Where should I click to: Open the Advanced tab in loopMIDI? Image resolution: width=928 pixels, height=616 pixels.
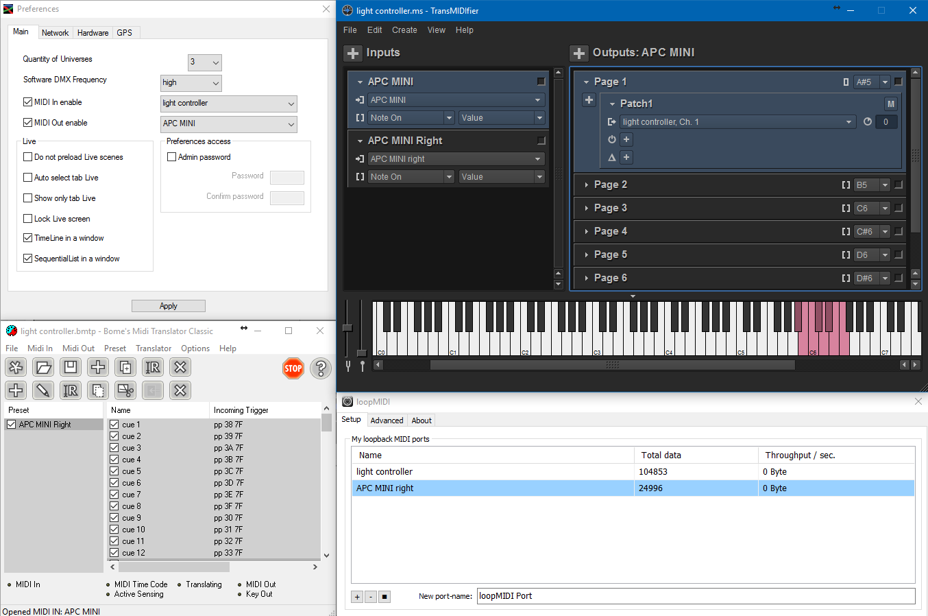[387, 420]
